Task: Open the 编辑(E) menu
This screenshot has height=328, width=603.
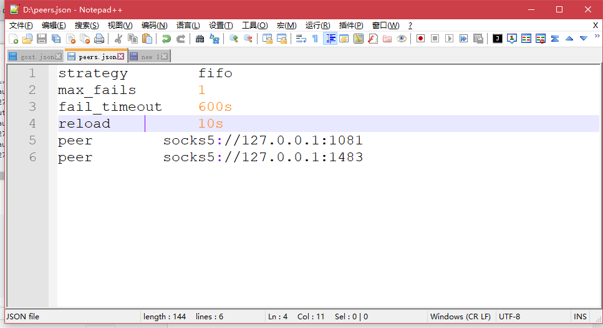Action: point(54,26)
